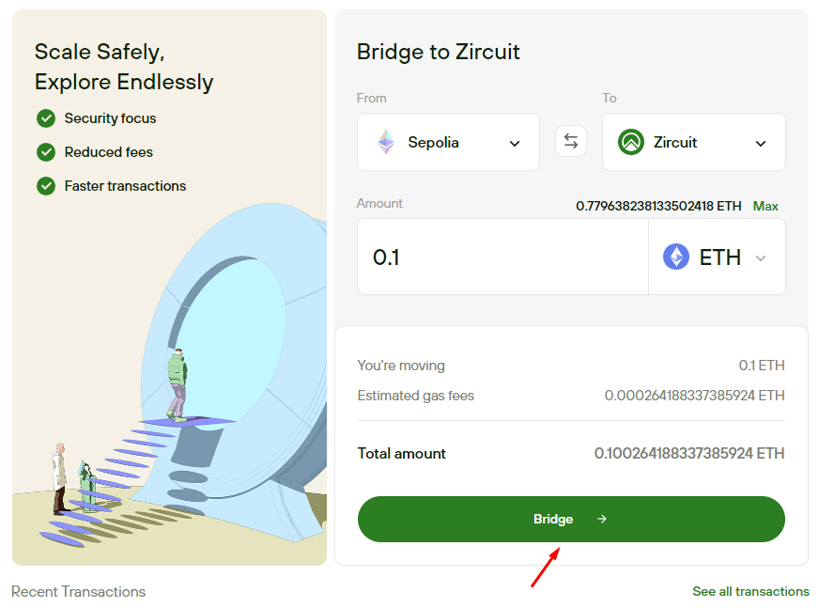This screenshot has height=608, width=819.
Task: Click the Estimated gas fees value
Action: point(694,396)
